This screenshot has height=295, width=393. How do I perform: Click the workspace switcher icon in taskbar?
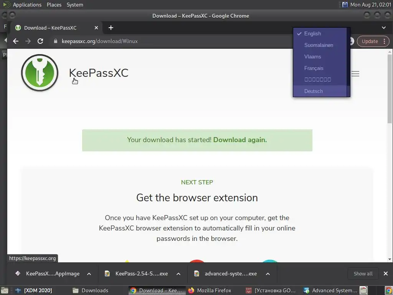click(x=364, y=290)
